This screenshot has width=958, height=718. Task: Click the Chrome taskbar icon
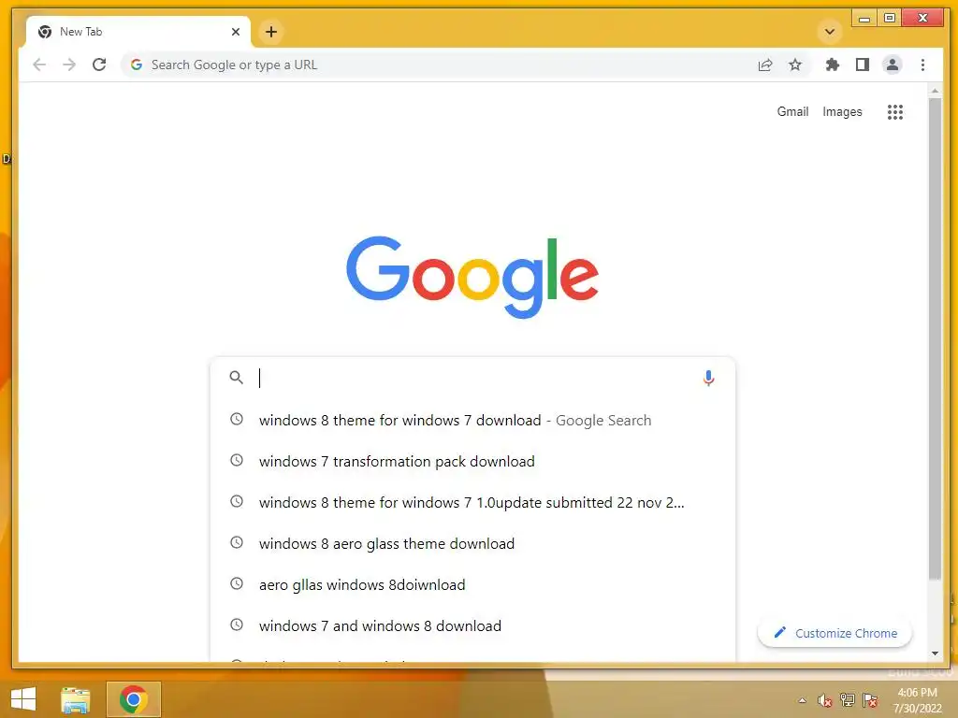[133, 699]
